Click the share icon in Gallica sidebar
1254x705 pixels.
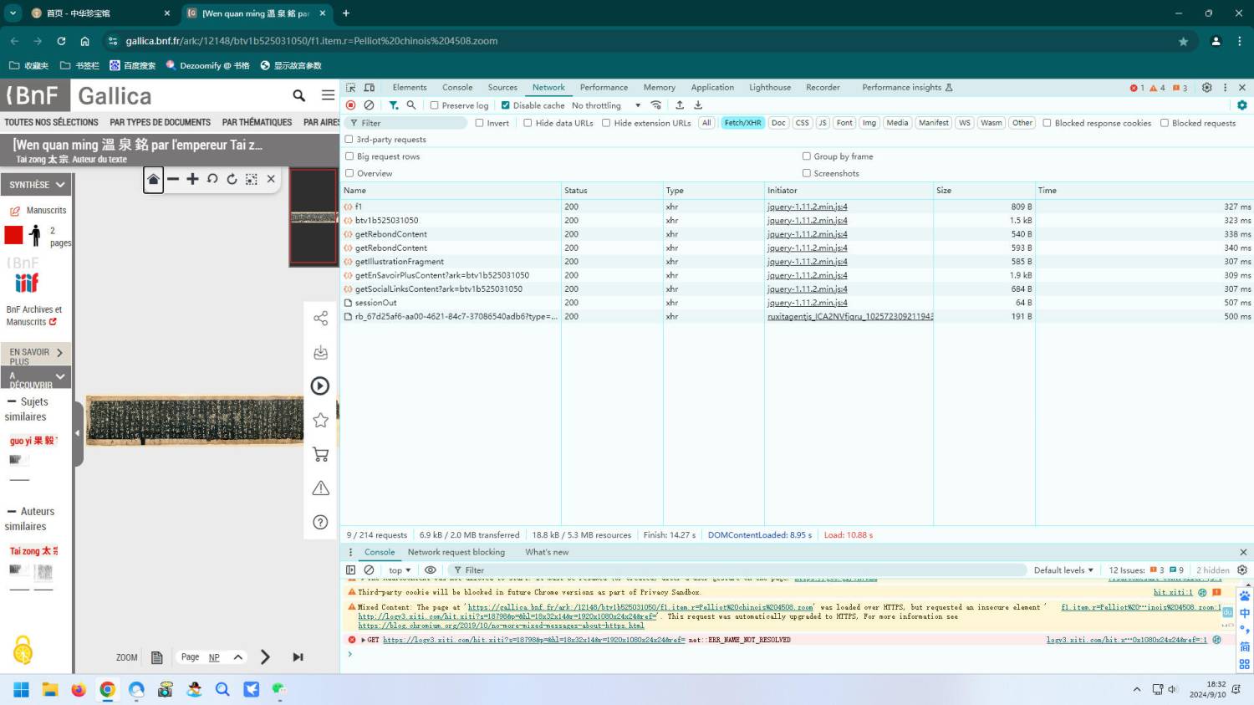click(x=320, y=318)
